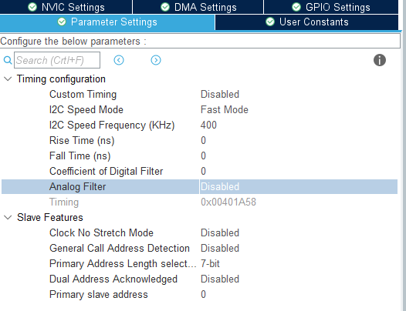Switch to the NVIC Settings tab
406x311 pixels.
tap(66, 7)
